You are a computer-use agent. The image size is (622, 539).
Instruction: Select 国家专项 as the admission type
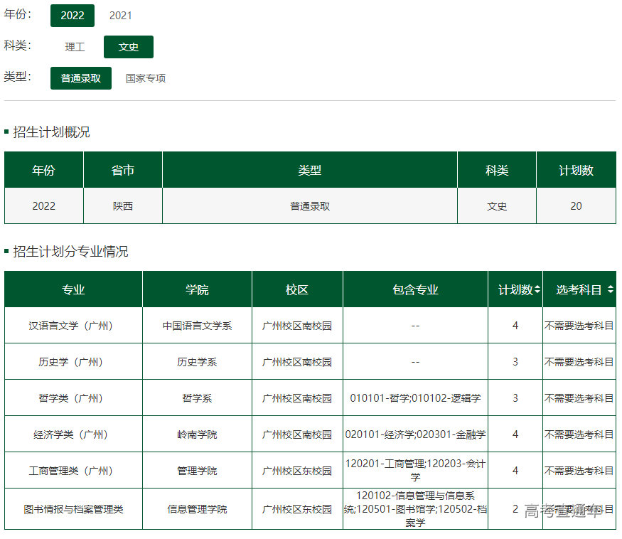click(x=145, y=78)
